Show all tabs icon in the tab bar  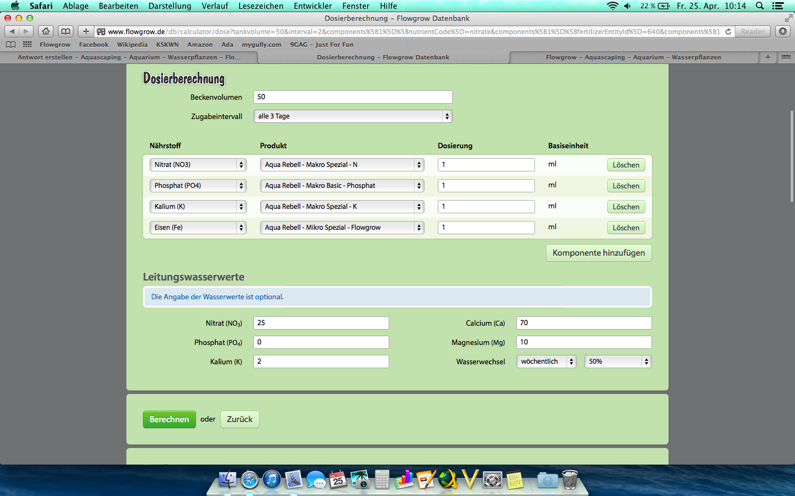click(x=786, y=57)
